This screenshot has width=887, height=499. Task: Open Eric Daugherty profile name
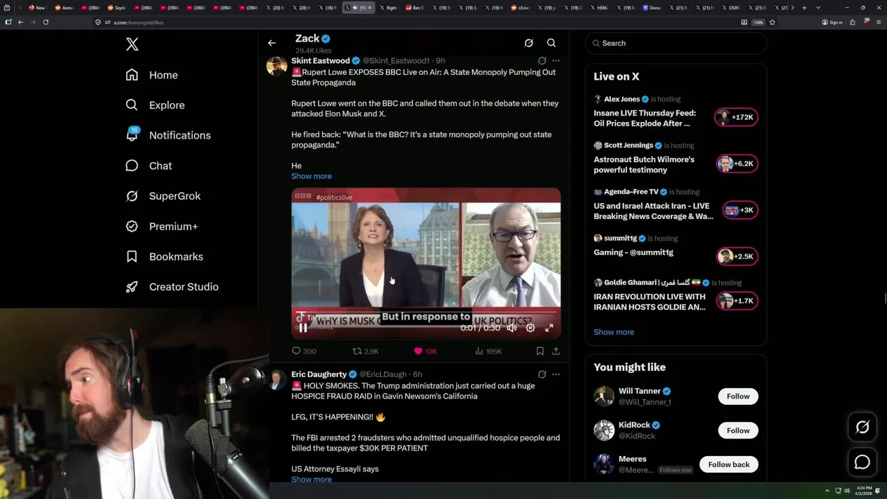[319, 374]
